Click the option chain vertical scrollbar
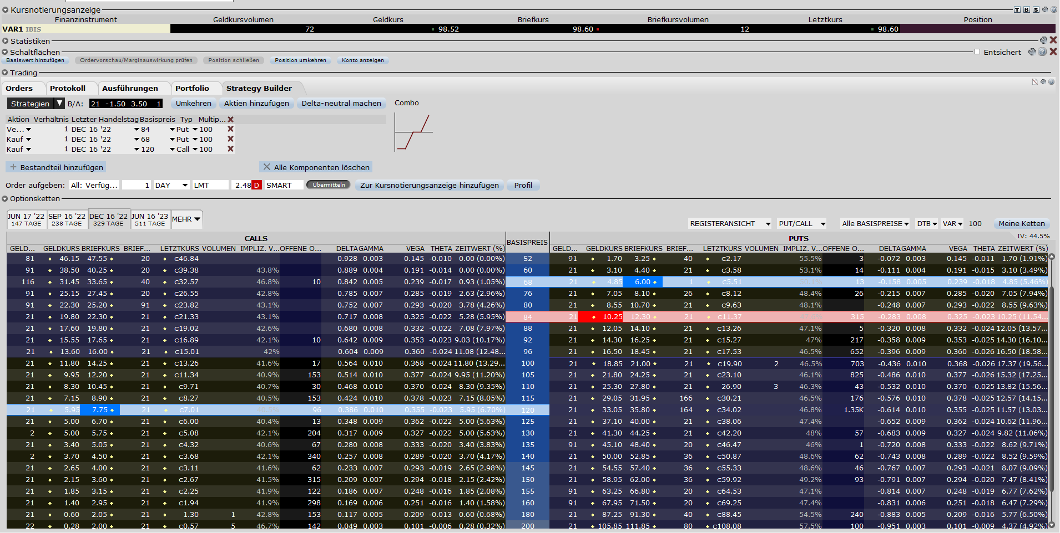This screenshot has width=1060, height=533. (1051, 388)
